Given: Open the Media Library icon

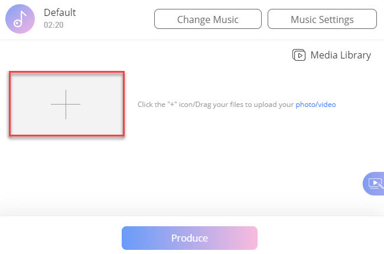Looking at the screenshot, I should [299, 56].
